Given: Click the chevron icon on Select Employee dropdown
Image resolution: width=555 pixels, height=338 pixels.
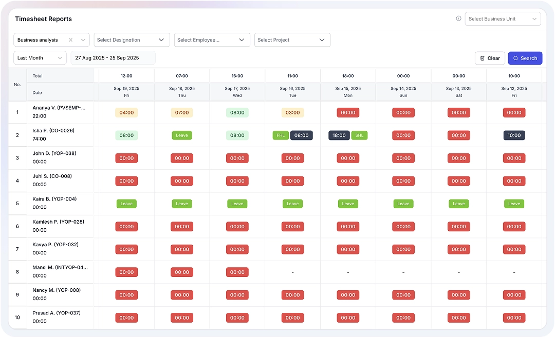Looking at the screenshot, I should [x=241, y=39].
